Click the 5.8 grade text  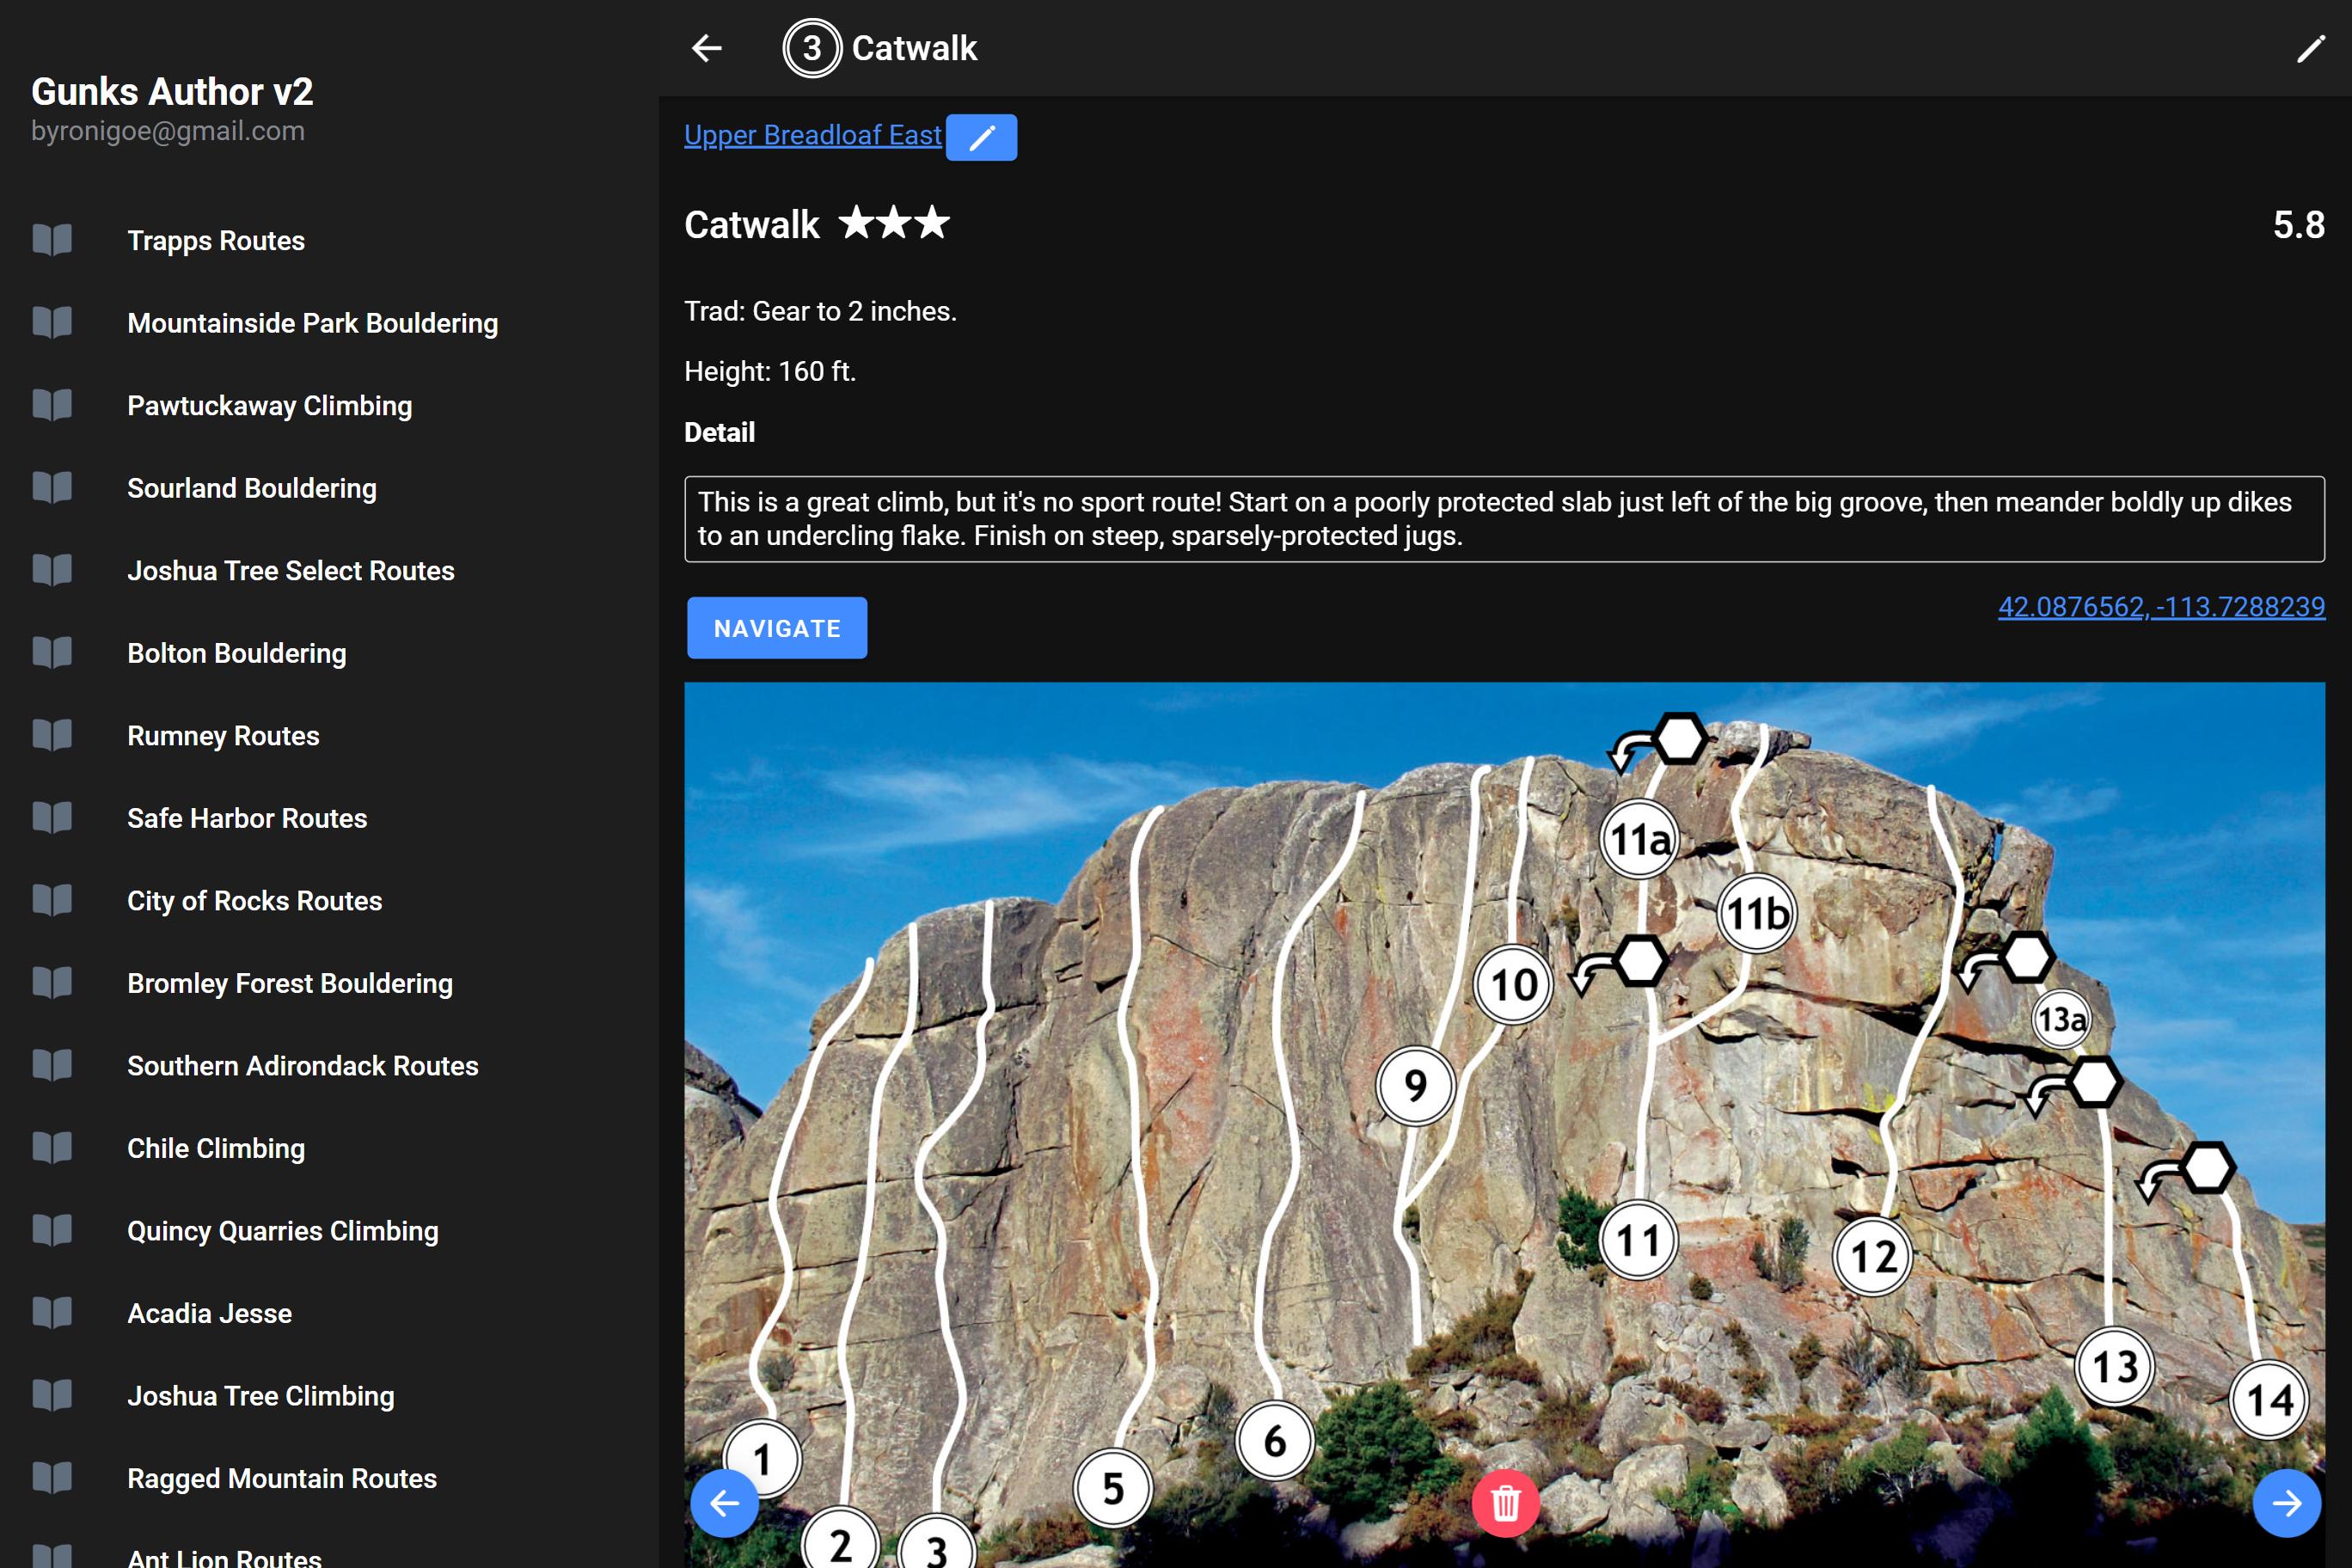[2298, 225]
